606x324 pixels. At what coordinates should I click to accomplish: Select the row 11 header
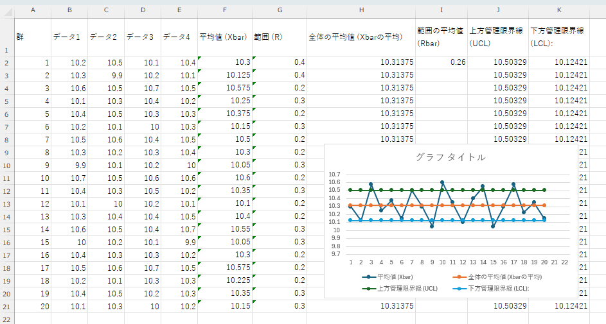[x=6, y=191]
